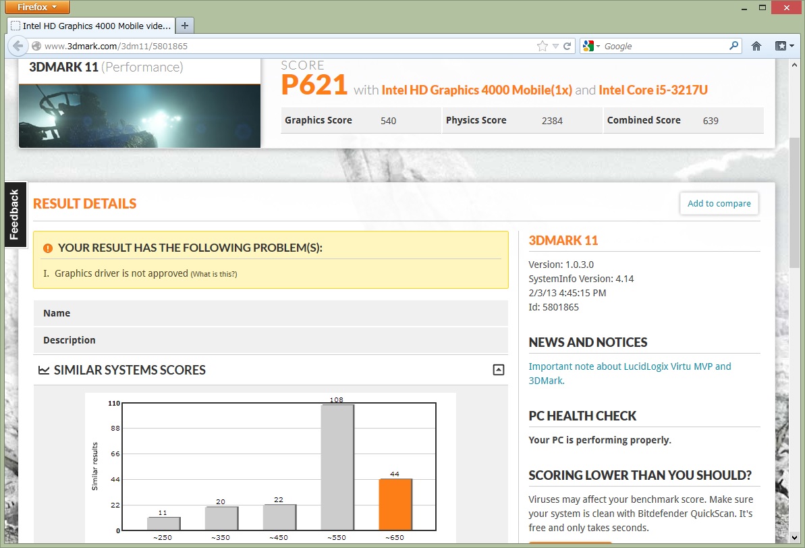
Task: Open LucidLogix Virtu MVP notice link
Action: click(x=630, y=373)
